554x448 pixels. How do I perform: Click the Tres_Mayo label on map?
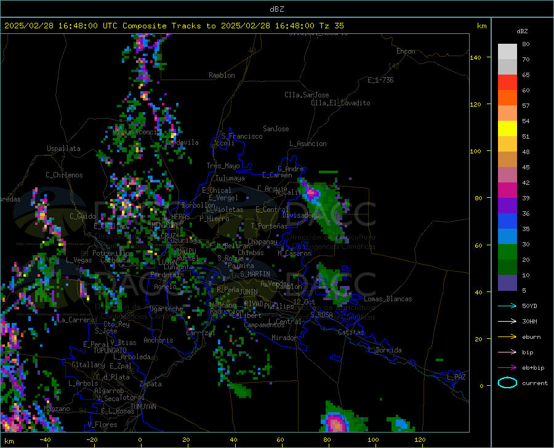click(223, 166)
